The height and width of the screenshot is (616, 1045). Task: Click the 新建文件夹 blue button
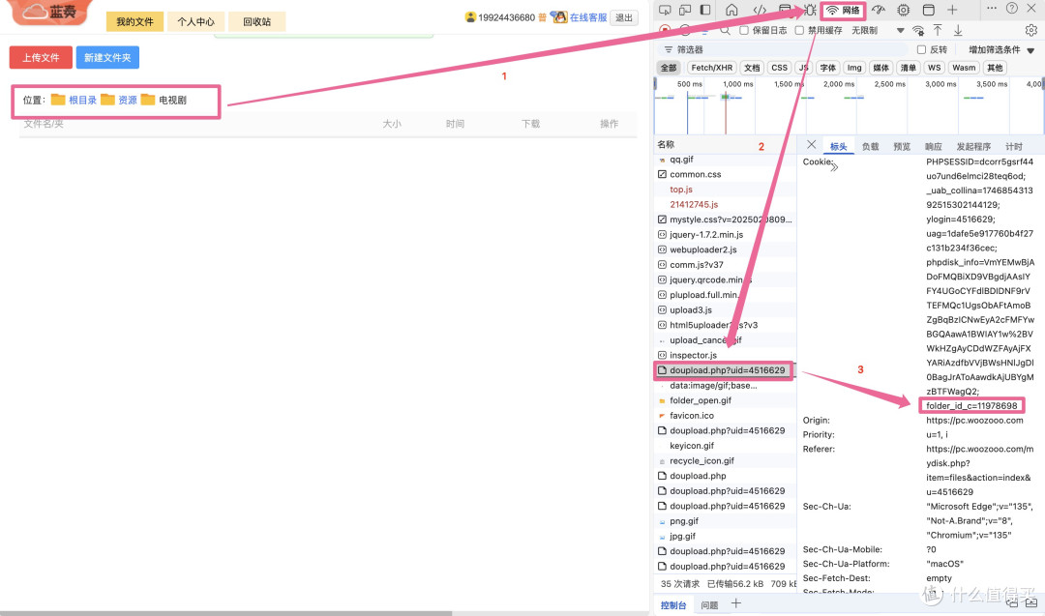click(107, 57)
